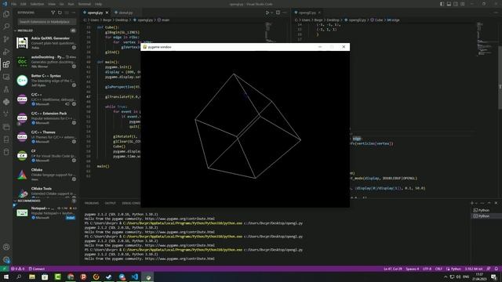The image size is (502, 282).
Task: Open more actions in left editor group
Action: point(285,13)
